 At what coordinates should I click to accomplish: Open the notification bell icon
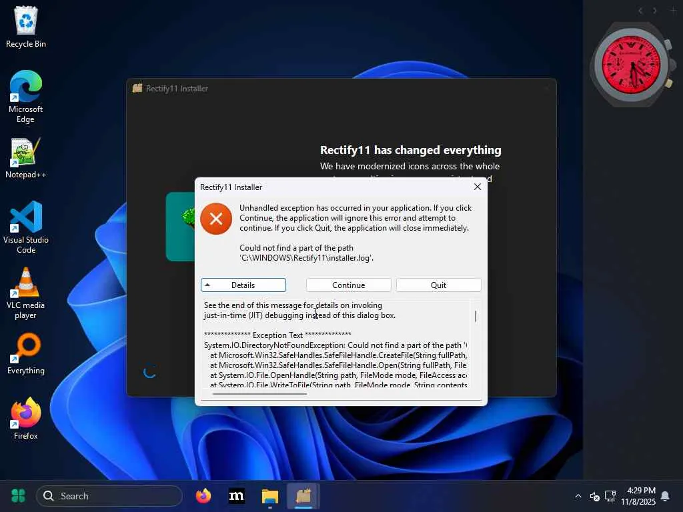665,496
